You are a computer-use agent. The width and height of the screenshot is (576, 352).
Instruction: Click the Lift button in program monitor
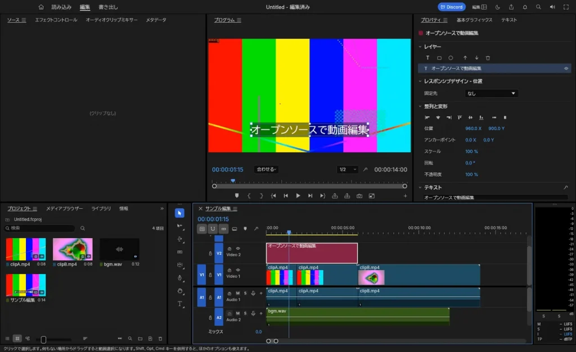click(335, 196)
